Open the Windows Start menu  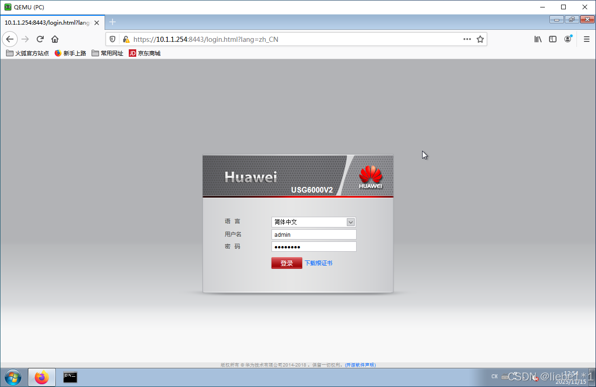click(13, 377)
